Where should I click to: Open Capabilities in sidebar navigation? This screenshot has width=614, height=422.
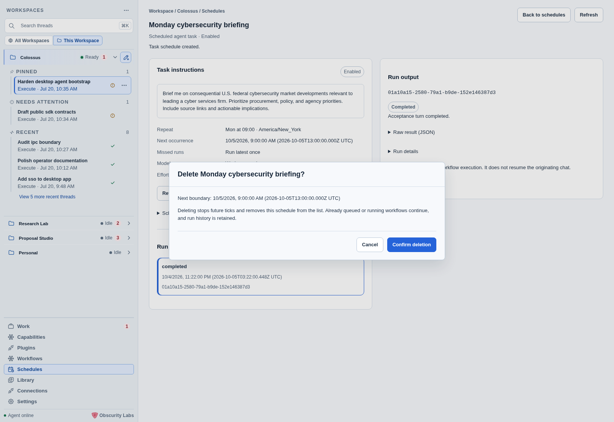click(69, 337)
